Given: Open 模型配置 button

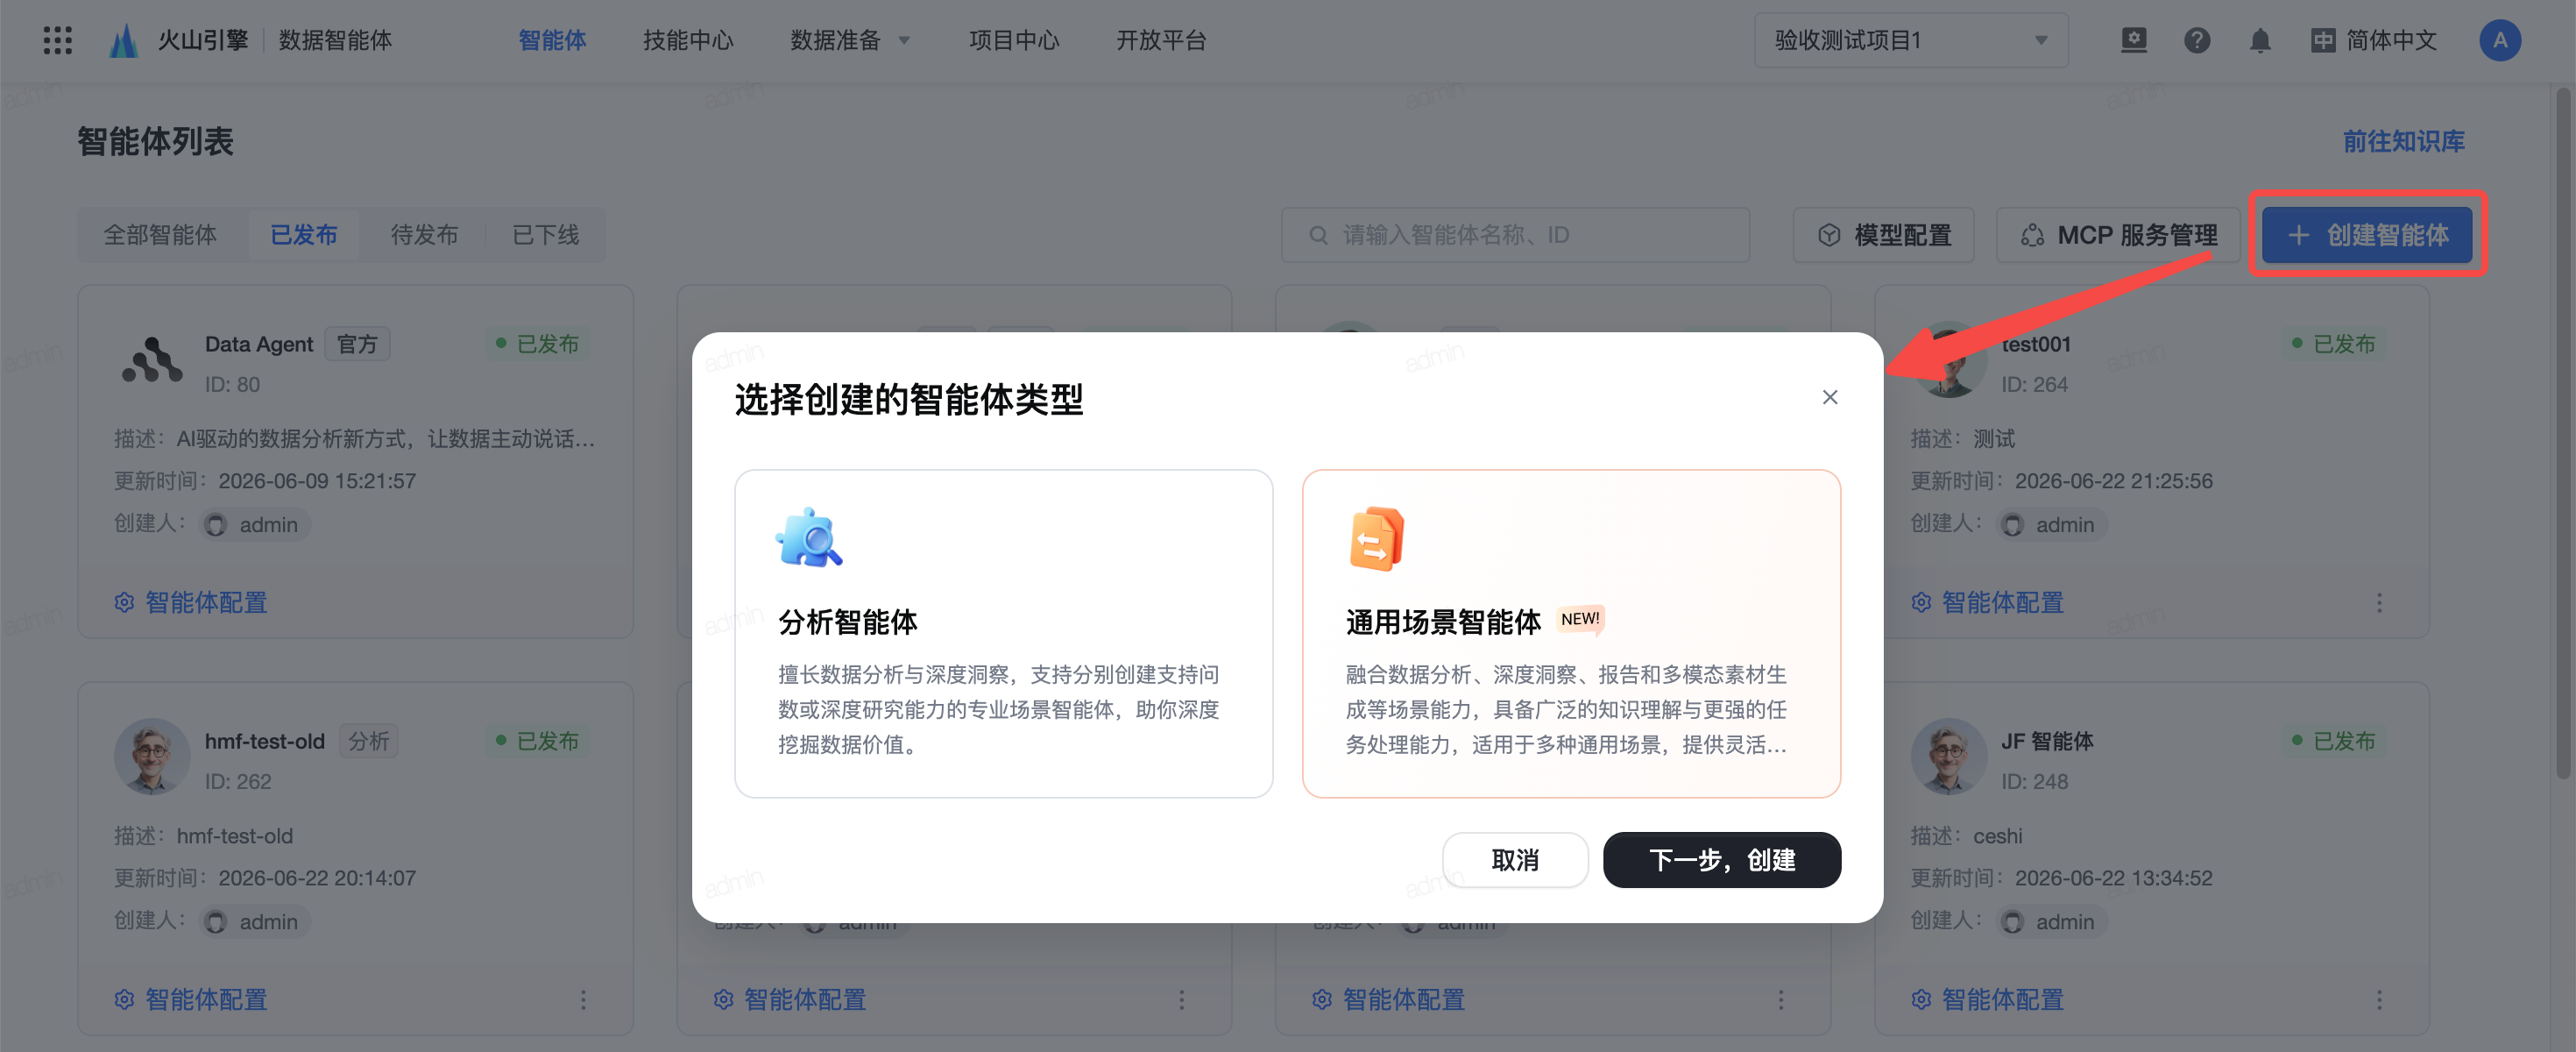Looking at the screenshot, I should coord(1883,234).
